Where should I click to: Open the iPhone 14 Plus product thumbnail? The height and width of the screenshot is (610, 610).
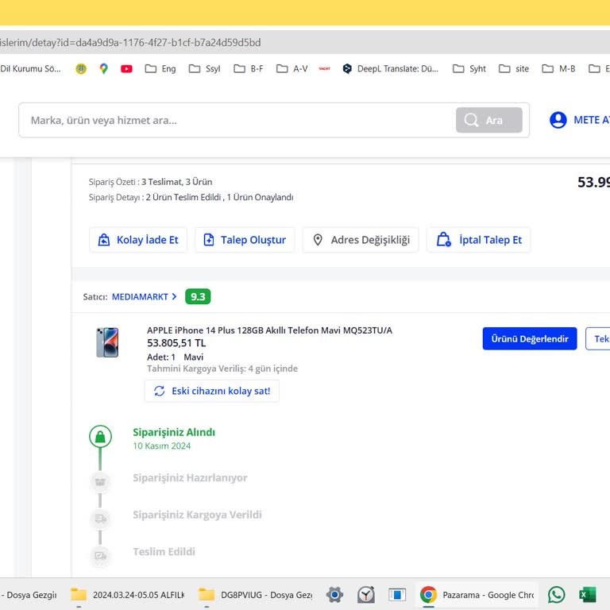107,342
